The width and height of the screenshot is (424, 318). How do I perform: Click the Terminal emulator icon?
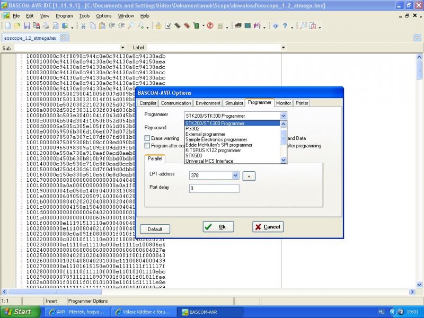pos(238,26)
